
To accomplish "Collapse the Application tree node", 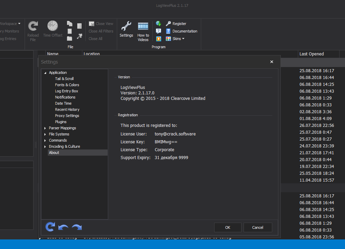I will (x=45, y=73).
